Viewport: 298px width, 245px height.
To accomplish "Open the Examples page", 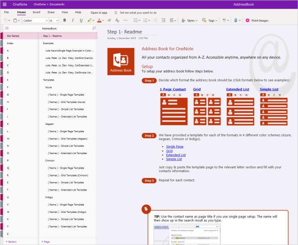I will pyautogui.click(x=69, y=43).
